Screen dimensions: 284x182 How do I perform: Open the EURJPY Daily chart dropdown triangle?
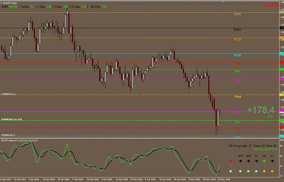point(1,3)
